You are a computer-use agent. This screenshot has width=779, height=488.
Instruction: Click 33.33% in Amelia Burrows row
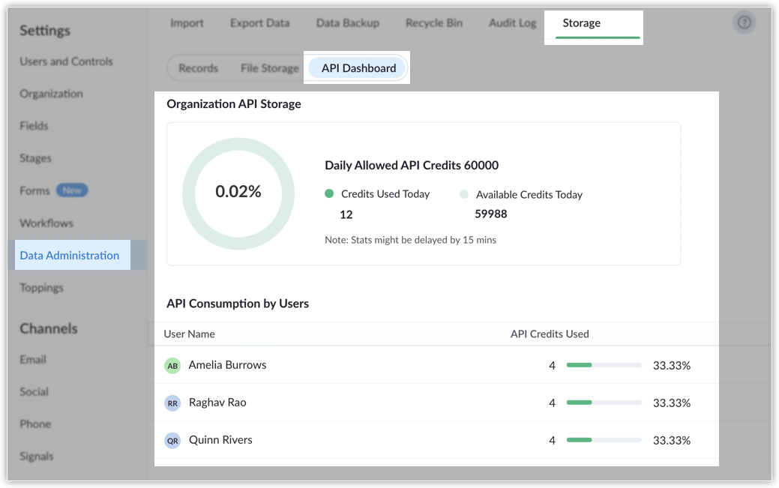tap(672, 366)
